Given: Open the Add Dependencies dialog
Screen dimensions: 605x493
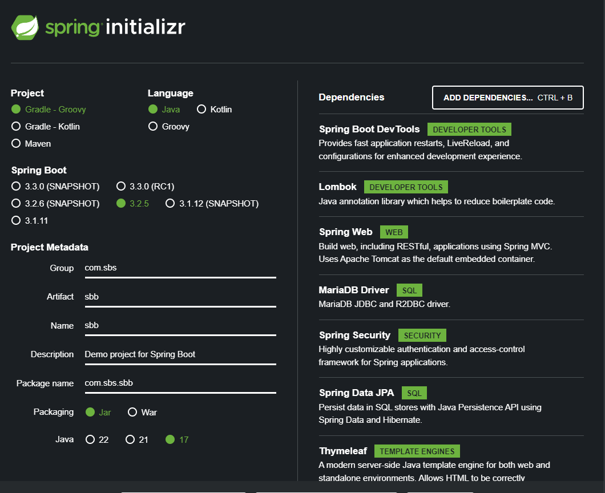Looking at the screenshot, I should pyautogui.click(x=508, y=98).
